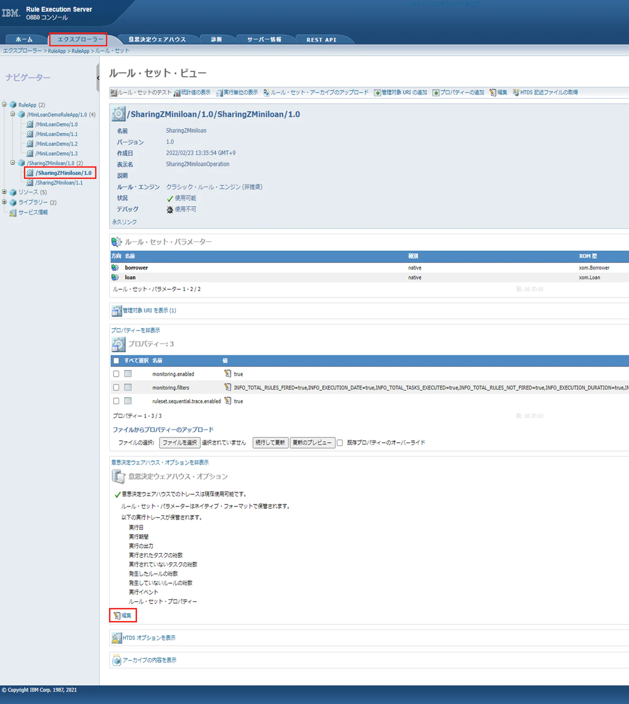Open the REST API tab
629x704 pixels.
pyautogui.click(x=321, y=40)
